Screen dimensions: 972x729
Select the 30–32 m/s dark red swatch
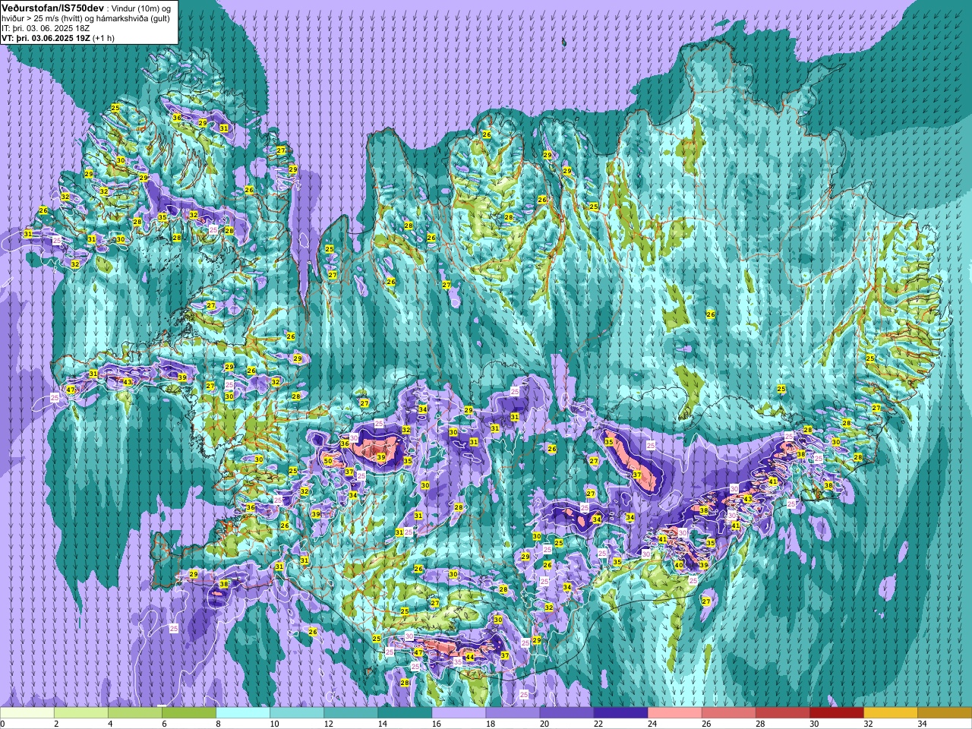click(x=836, y=713)
